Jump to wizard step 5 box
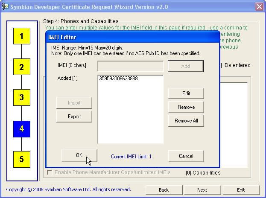 pos(21,160)
